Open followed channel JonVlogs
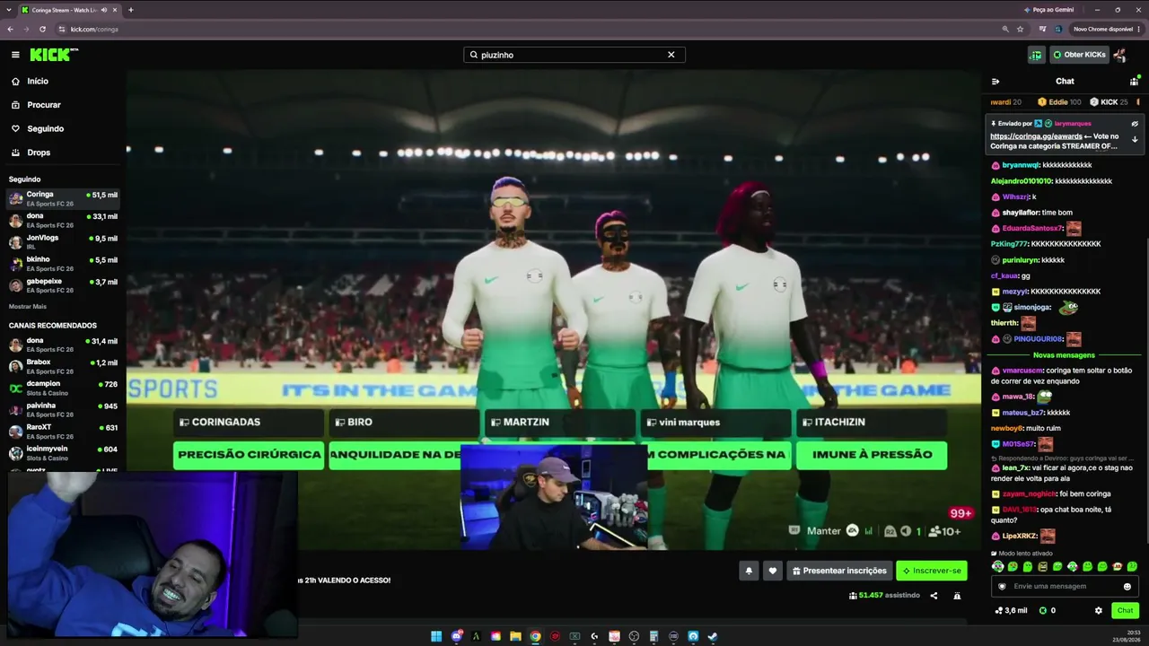Image resolution: width=1149 pixels, height=646 pixels. point(62,242)
